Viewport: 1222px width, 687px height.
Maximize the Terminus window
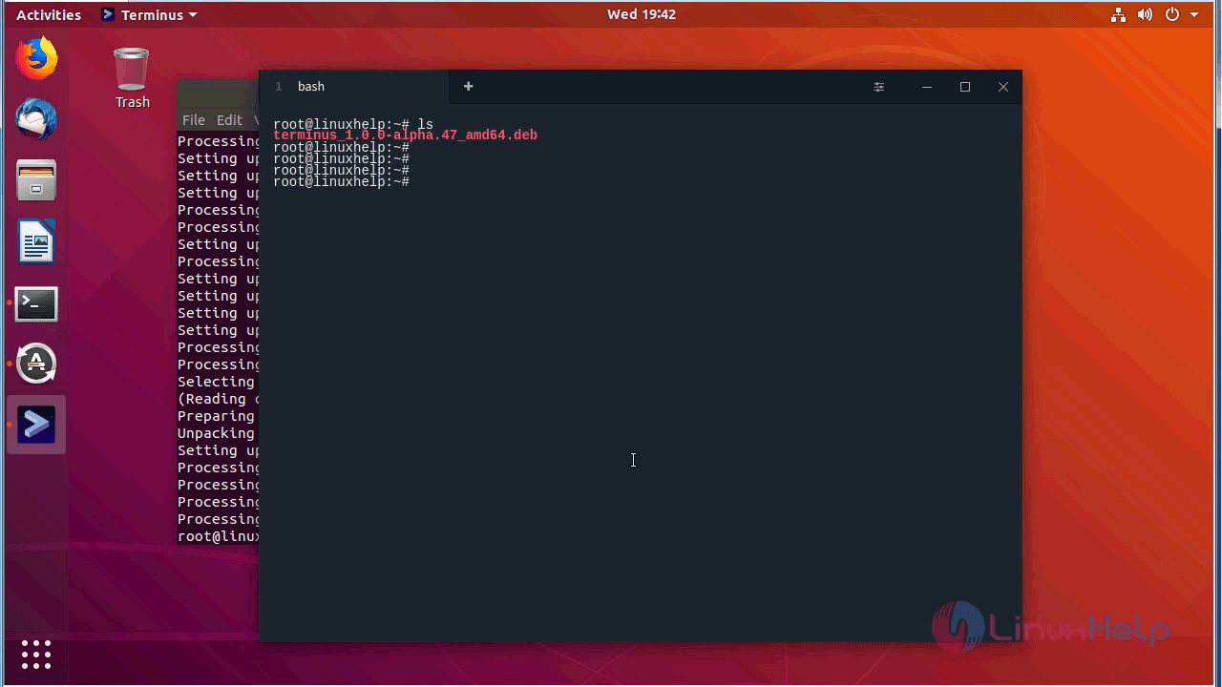click(x=965, y=87)
